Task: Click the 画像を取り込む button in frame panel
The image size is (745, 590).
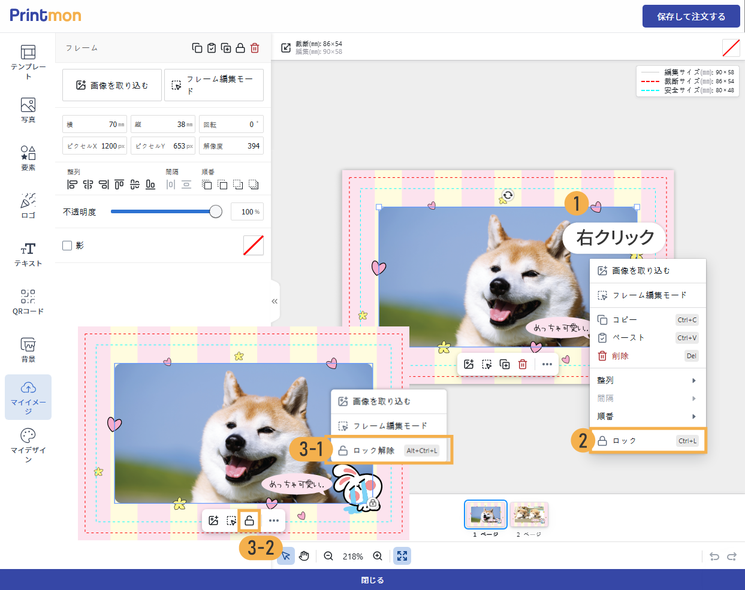Action: point(112,85)
